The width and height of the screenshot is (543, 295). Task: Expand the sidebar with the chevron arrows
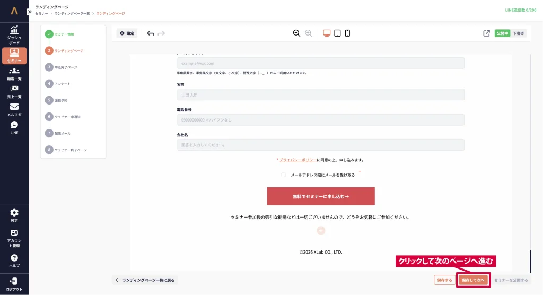point(30,11)
